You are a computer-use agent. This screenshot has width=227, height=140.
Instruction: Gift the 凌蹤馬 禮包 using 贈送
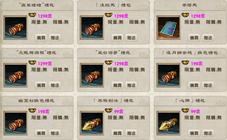(x=131, y=38)
